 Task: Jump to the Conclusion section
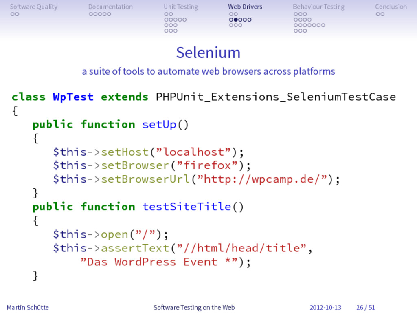tap(391, 7)
